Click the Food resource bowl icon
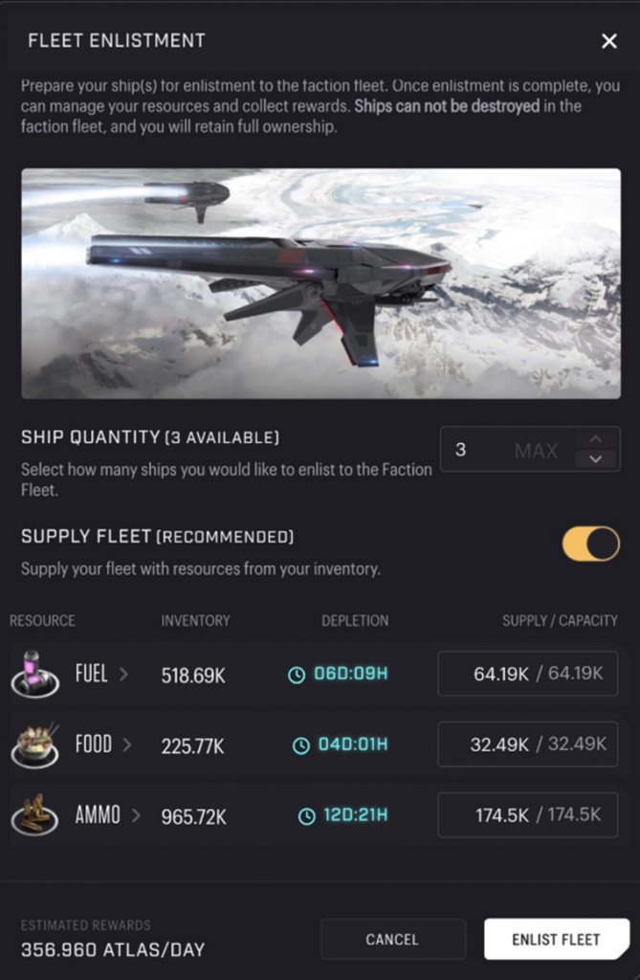Viewport: 640px width, 980px height. [35, 745]
